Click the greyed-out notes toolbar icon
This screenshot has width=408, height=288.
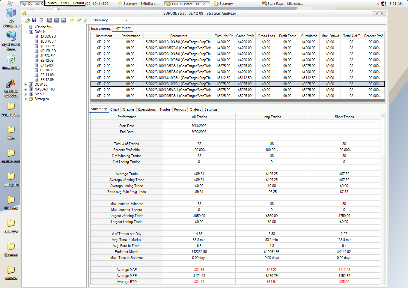pyautogui.click(x=86, y=20)
